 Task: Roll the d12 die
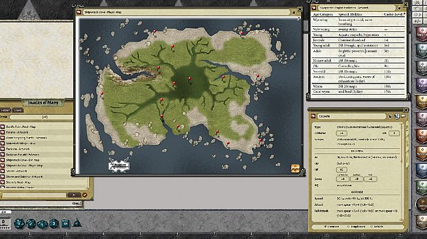[31, 223]
